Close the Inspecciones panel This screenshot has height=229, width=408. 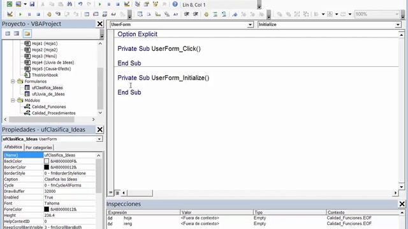[x=402, y=204]
